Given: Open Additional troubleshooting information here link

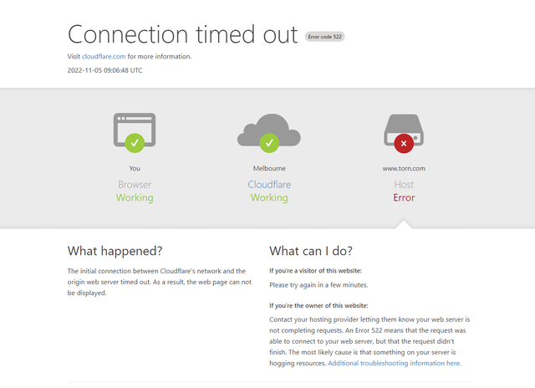Looking at the screenshot, I should [x=395, y=363].
